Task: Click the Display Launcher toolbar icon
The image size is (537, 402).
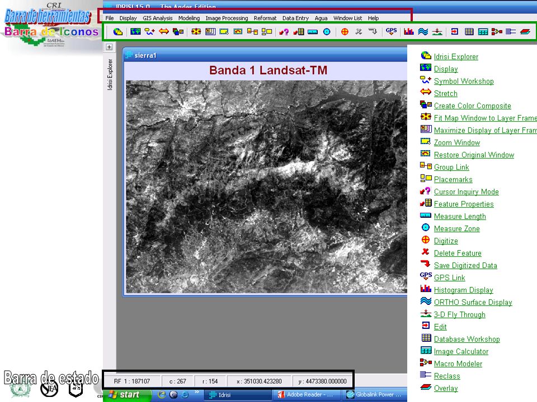Action: click(x=135, y=32)
